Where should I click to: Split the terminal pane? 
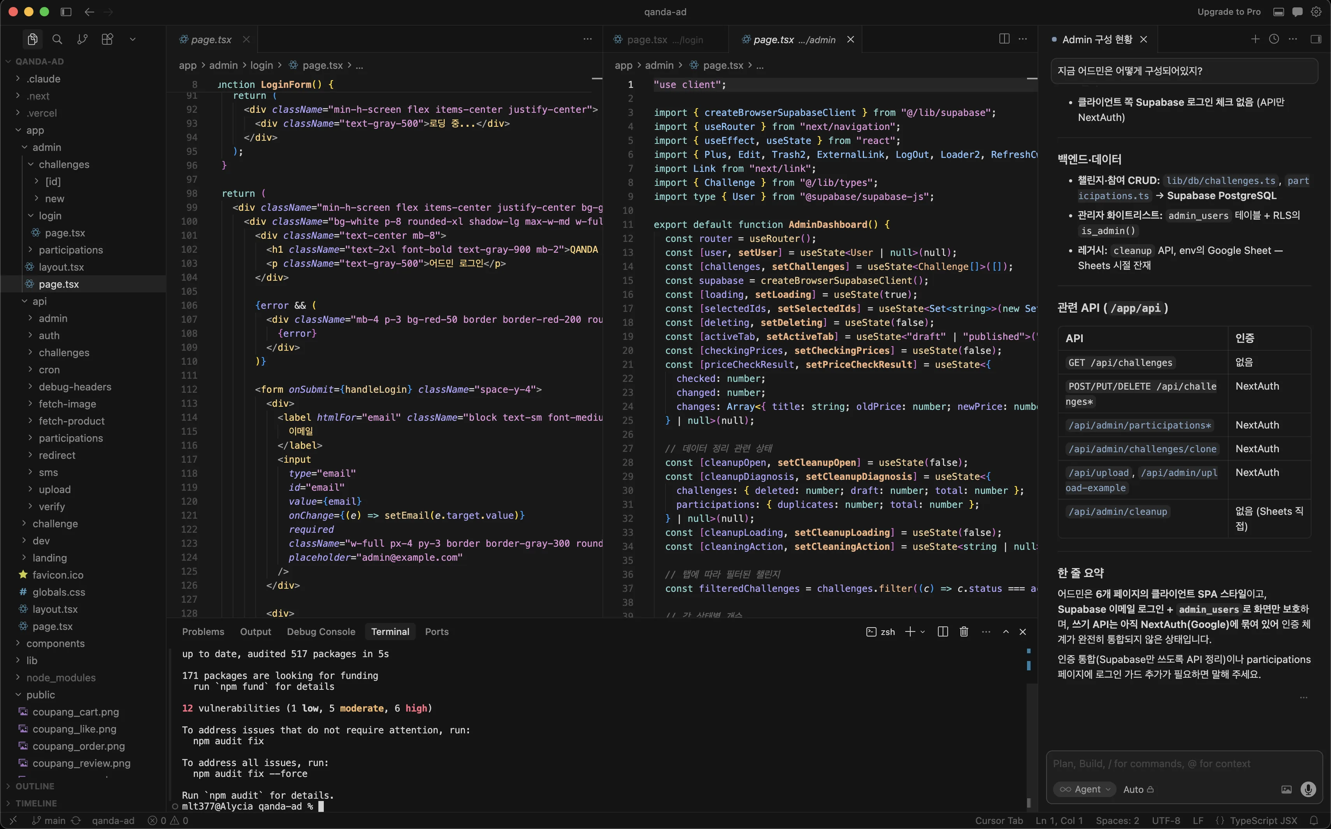[943, 631]
